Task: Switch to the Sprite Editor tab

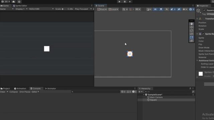Action: click(20, 6)
